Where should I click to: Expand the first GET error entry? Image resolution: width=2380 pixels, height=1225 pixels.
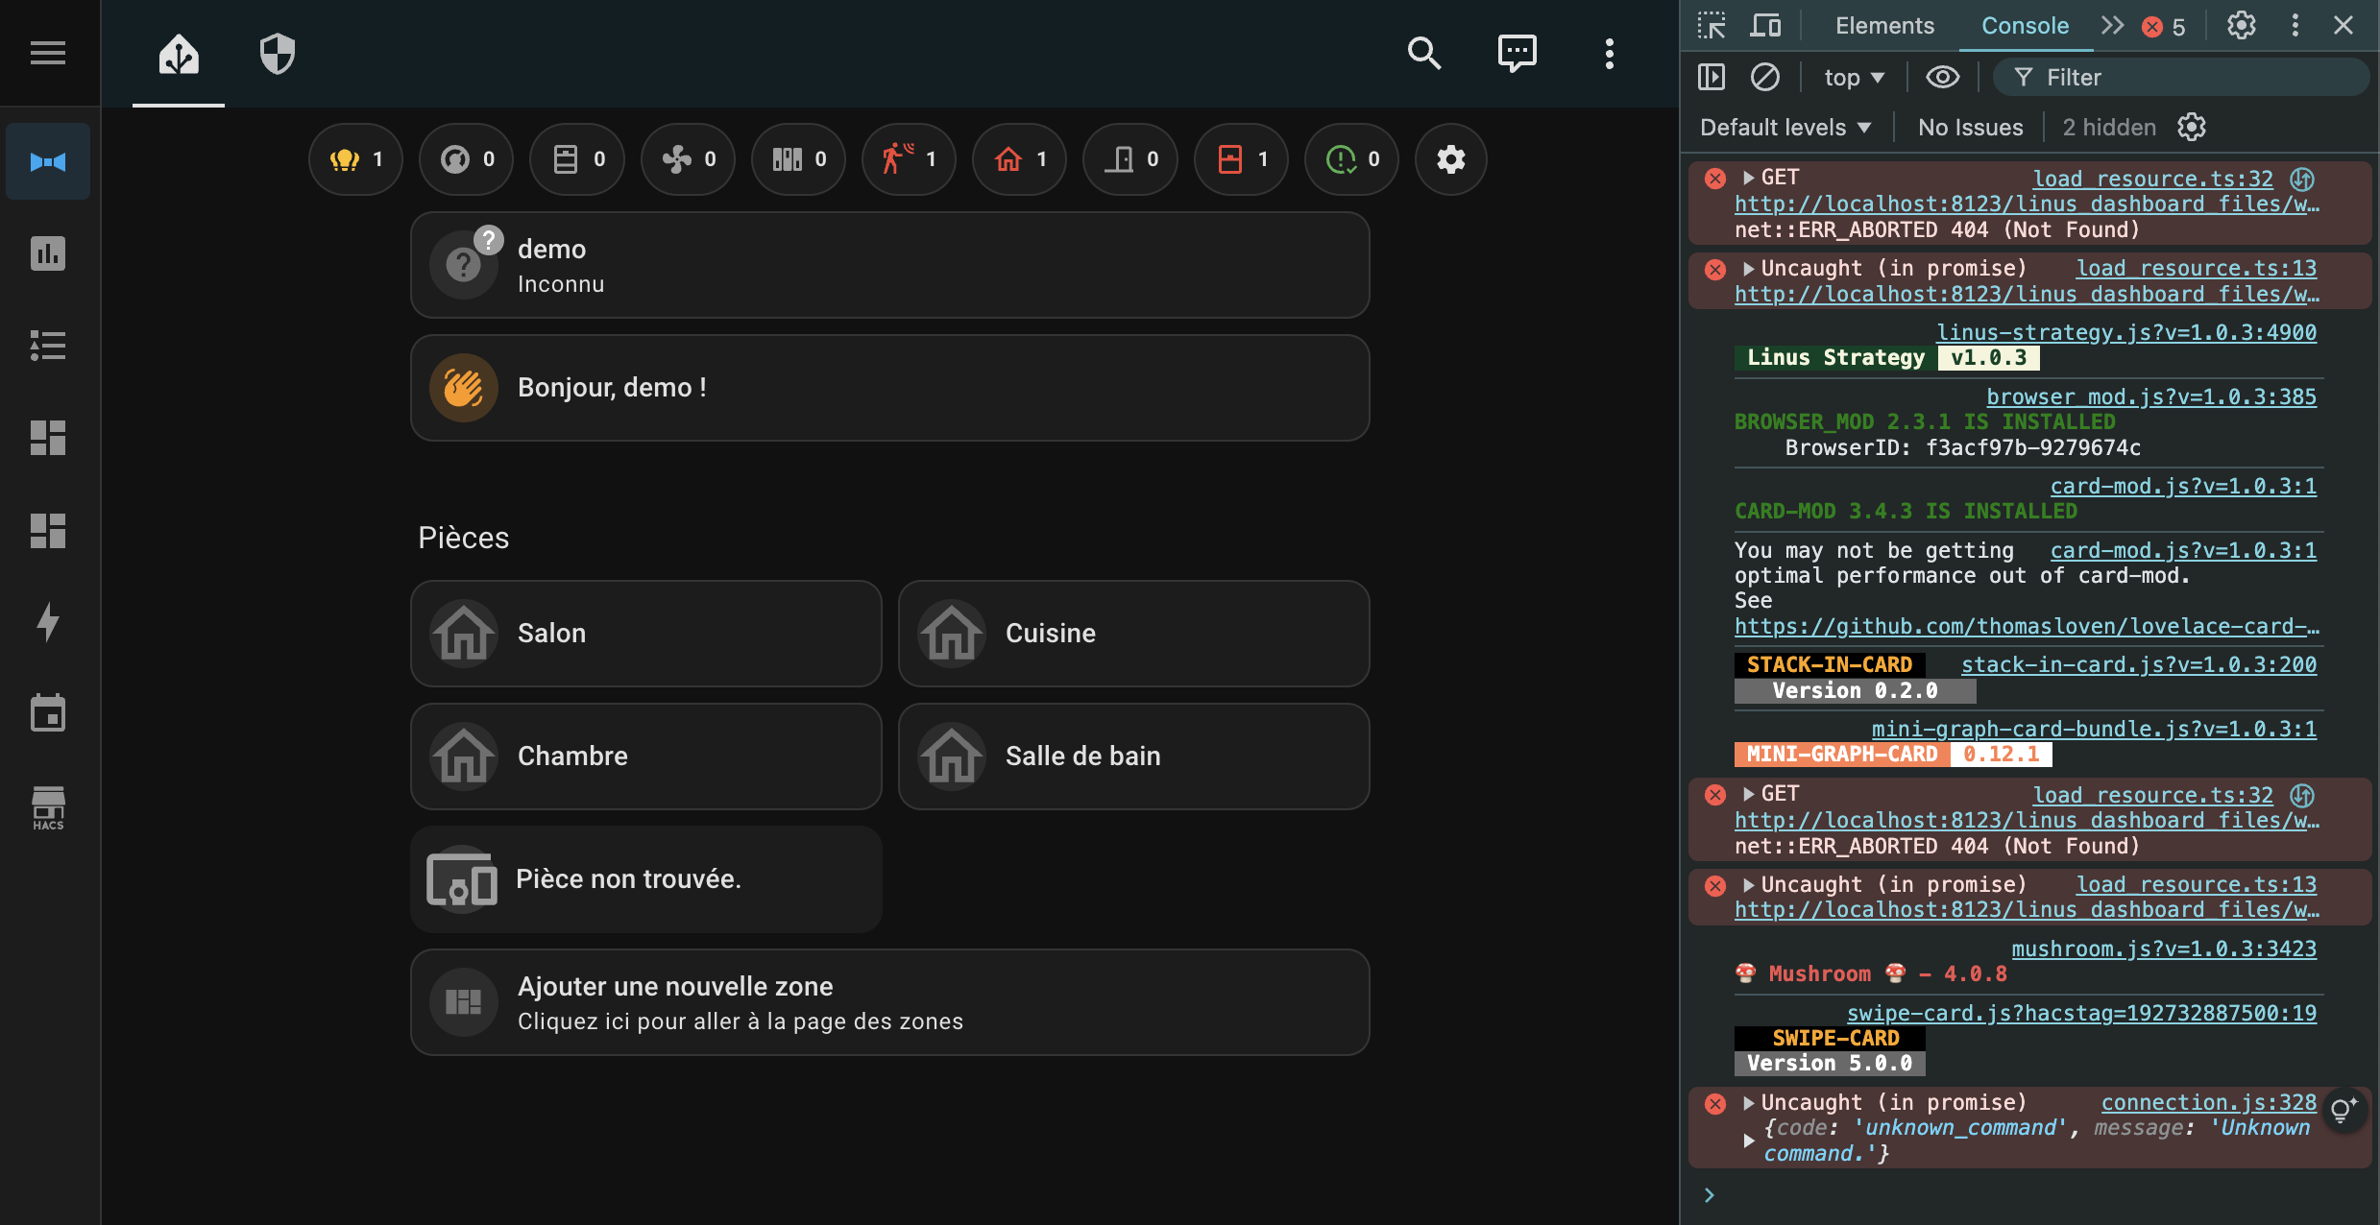pyautogui.click(x=1749, y=178)
